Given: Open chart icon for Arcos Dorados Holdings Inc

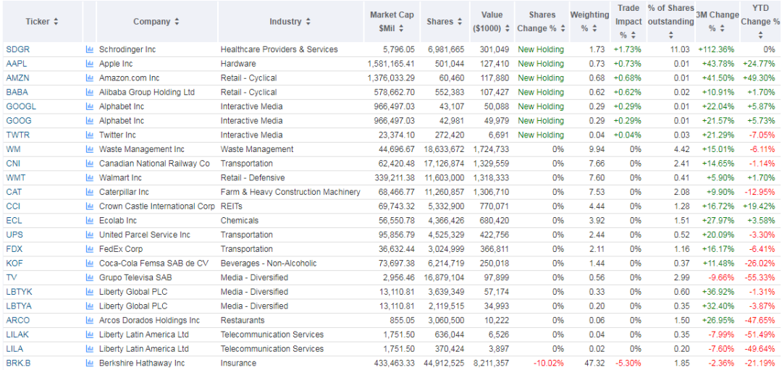Looking at the screenshot, I should (x=90, y=320).
